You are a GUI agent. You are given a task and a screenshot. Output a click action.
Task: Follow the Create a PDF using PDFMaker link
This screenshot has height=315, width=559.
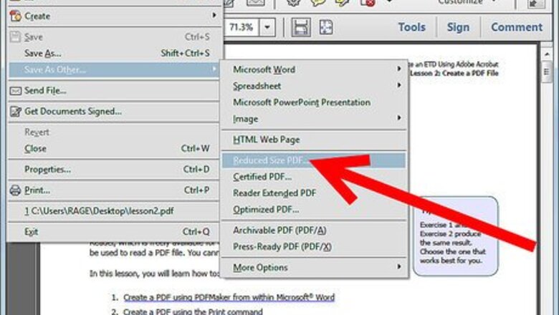(229, 296)
